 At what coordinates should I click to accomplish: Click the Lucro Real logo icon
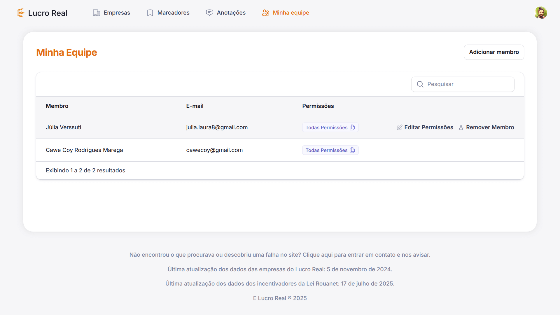tap(21, 13)
